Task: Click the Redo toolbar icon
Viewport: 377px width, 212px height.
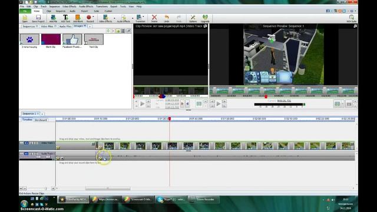Action: click(179, 18)
